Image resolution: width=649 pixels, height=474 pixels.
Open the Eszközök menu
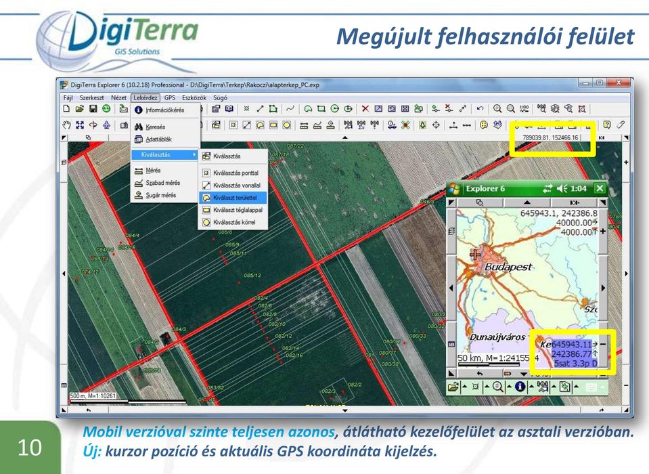pos(194,98)
